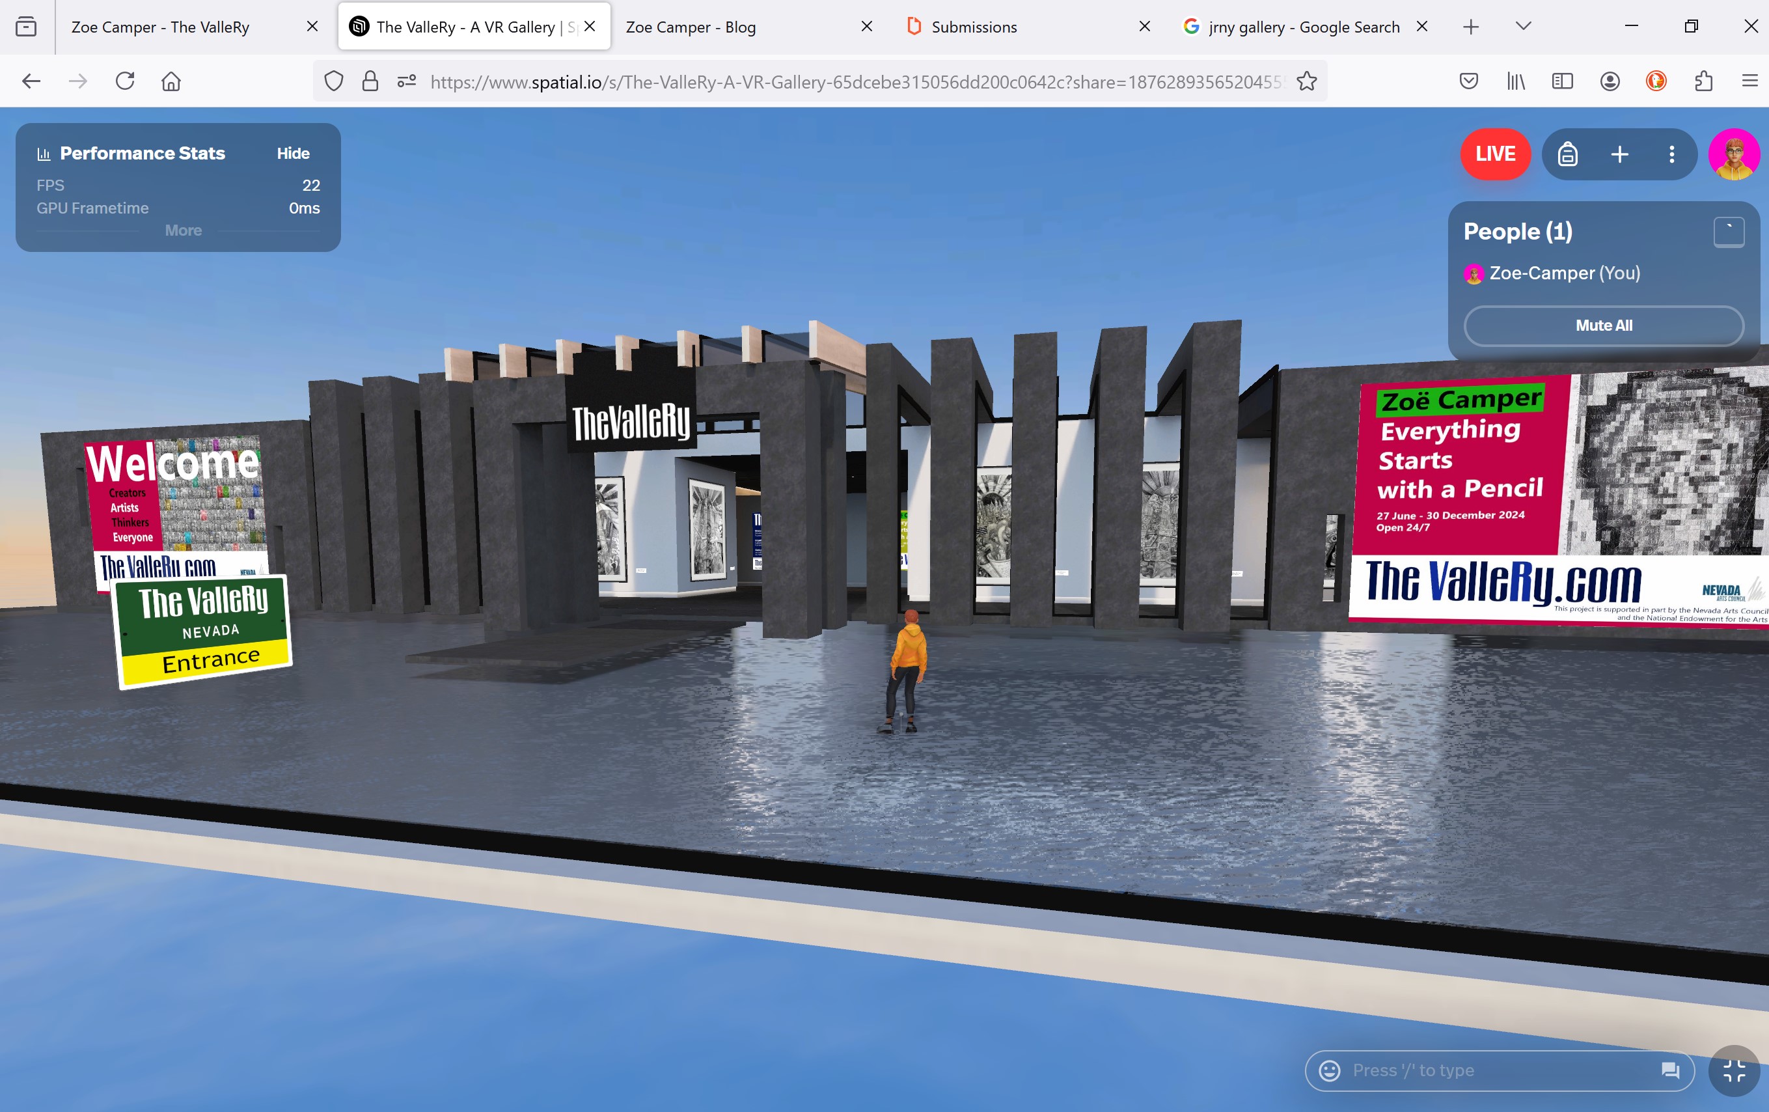1769x1112 pixels.
Task: Open the Firefox hamburger menu
Action: 1750,81
